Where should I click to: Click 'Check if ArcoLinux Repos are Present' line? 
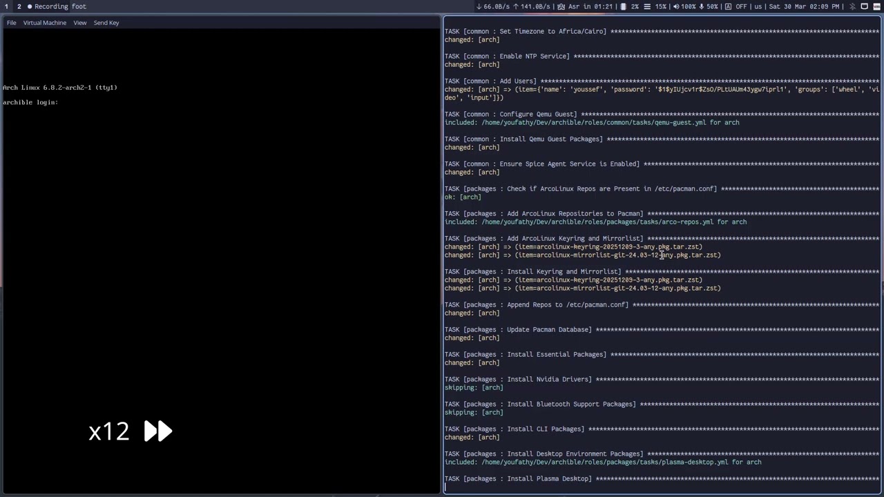pyautogui.click(x=662, y=188)
